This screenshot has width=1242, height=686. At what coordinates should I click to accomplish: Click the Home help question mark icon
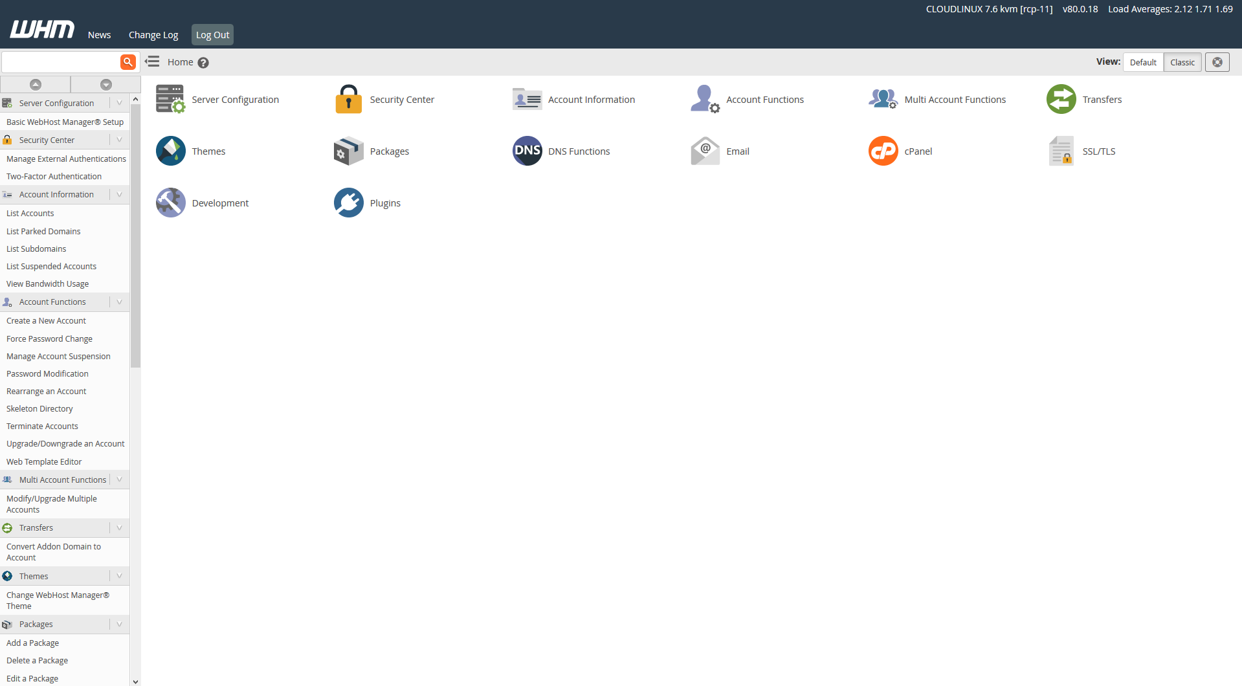pyautogui.click(x=203, y=63)
